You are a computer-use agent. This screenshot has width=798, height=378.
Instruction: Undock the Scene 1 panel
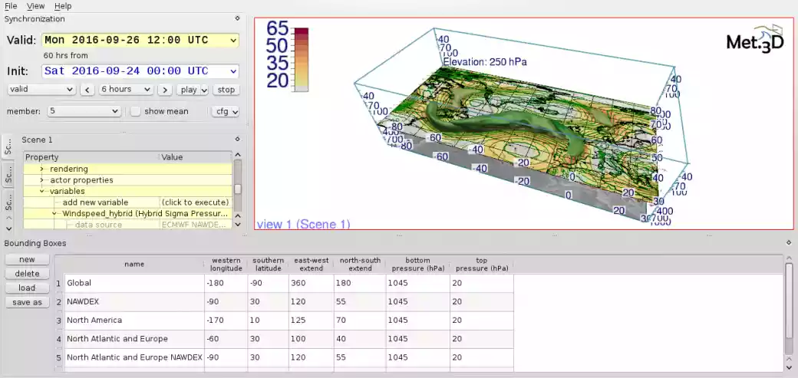tap(237, 139)
